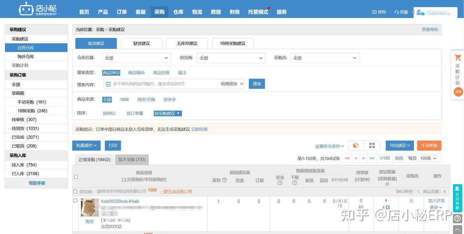Viewport: 464px width, 234px height.
Task: Expand the 批量操作 dropdown
Action: pos(86,145)
